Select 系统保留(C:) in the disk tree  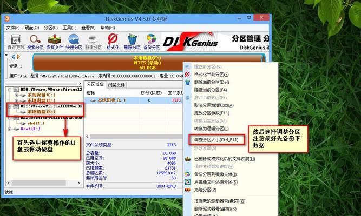(41, 94)
